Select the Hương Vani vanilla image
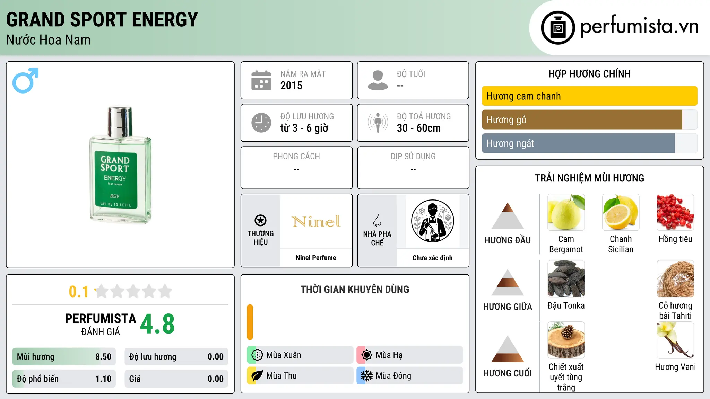 [675, 340]
